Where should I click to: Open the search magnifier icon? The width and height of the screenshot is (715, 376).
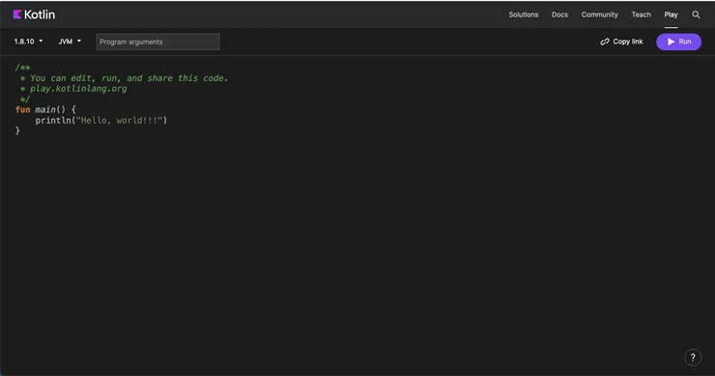(x=696, y=14)
